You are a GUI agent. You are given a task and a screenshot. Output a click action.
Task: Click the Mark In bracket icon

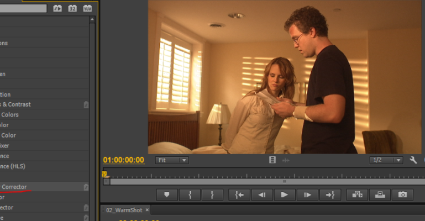coord(190,194)
